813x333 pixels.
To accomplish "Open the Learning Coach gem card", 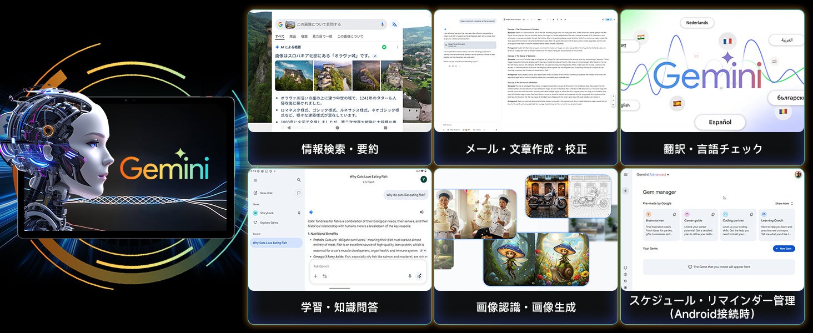I will point(777,225).
